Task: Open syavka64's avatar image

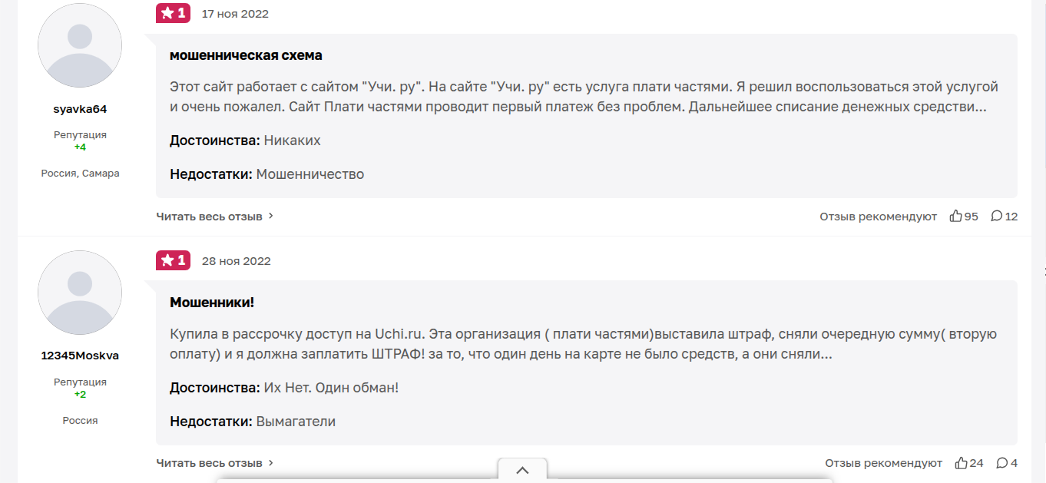Action: 80,45
